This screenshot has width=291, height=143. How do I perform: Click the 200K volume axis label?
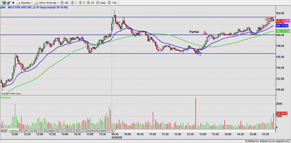(279, 104)
